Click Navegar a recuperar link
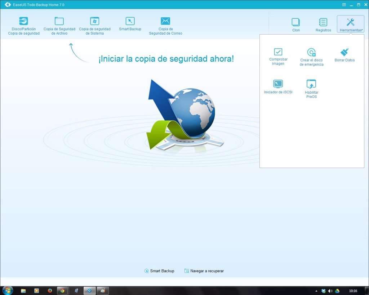 (204, 271)
